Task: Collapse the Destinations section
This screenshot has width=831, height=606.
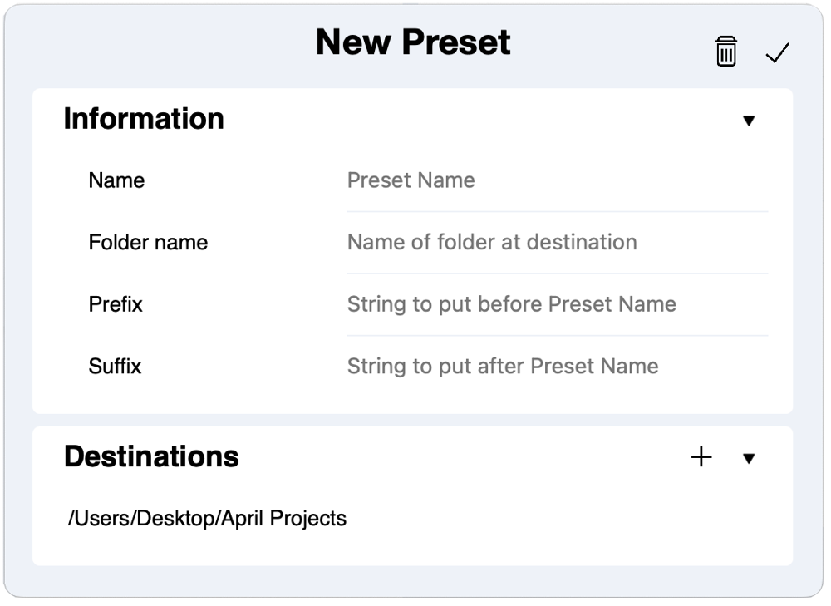Action: pos(749,458)
